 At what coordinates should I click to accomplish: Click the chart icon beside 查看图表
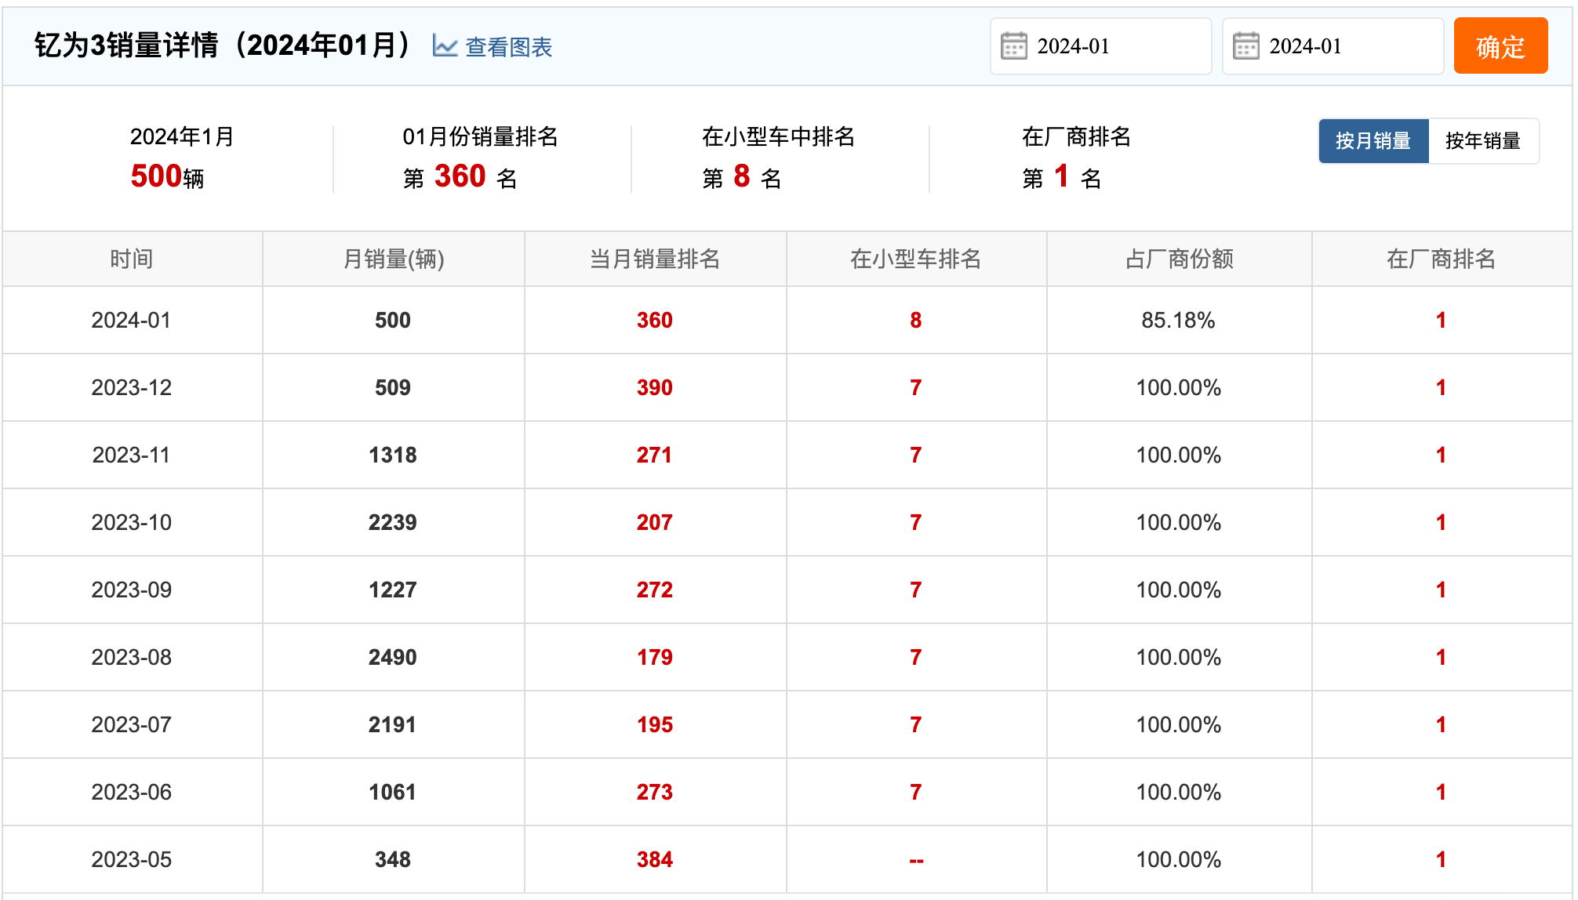pyautogui.click(x=445, y=47)
